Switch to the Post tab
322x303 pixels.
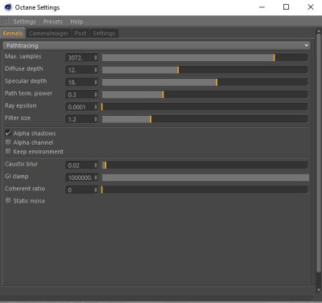[80, 33]
